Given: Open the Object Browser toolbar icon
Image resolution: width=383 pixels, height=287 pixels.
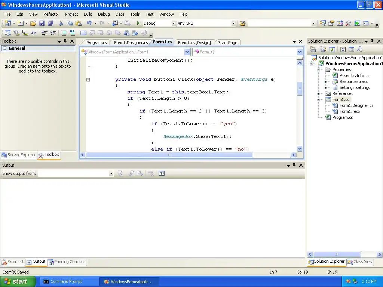Looking at the screenshot, I should point(340,23).
